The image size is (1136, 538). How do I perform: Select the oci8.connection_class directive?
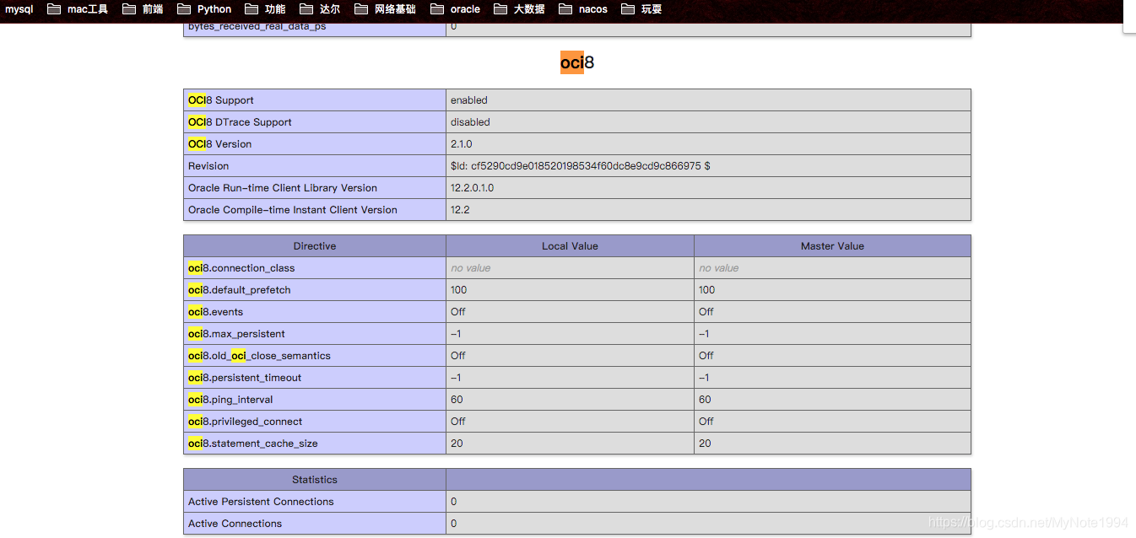[x=241, y=268]
